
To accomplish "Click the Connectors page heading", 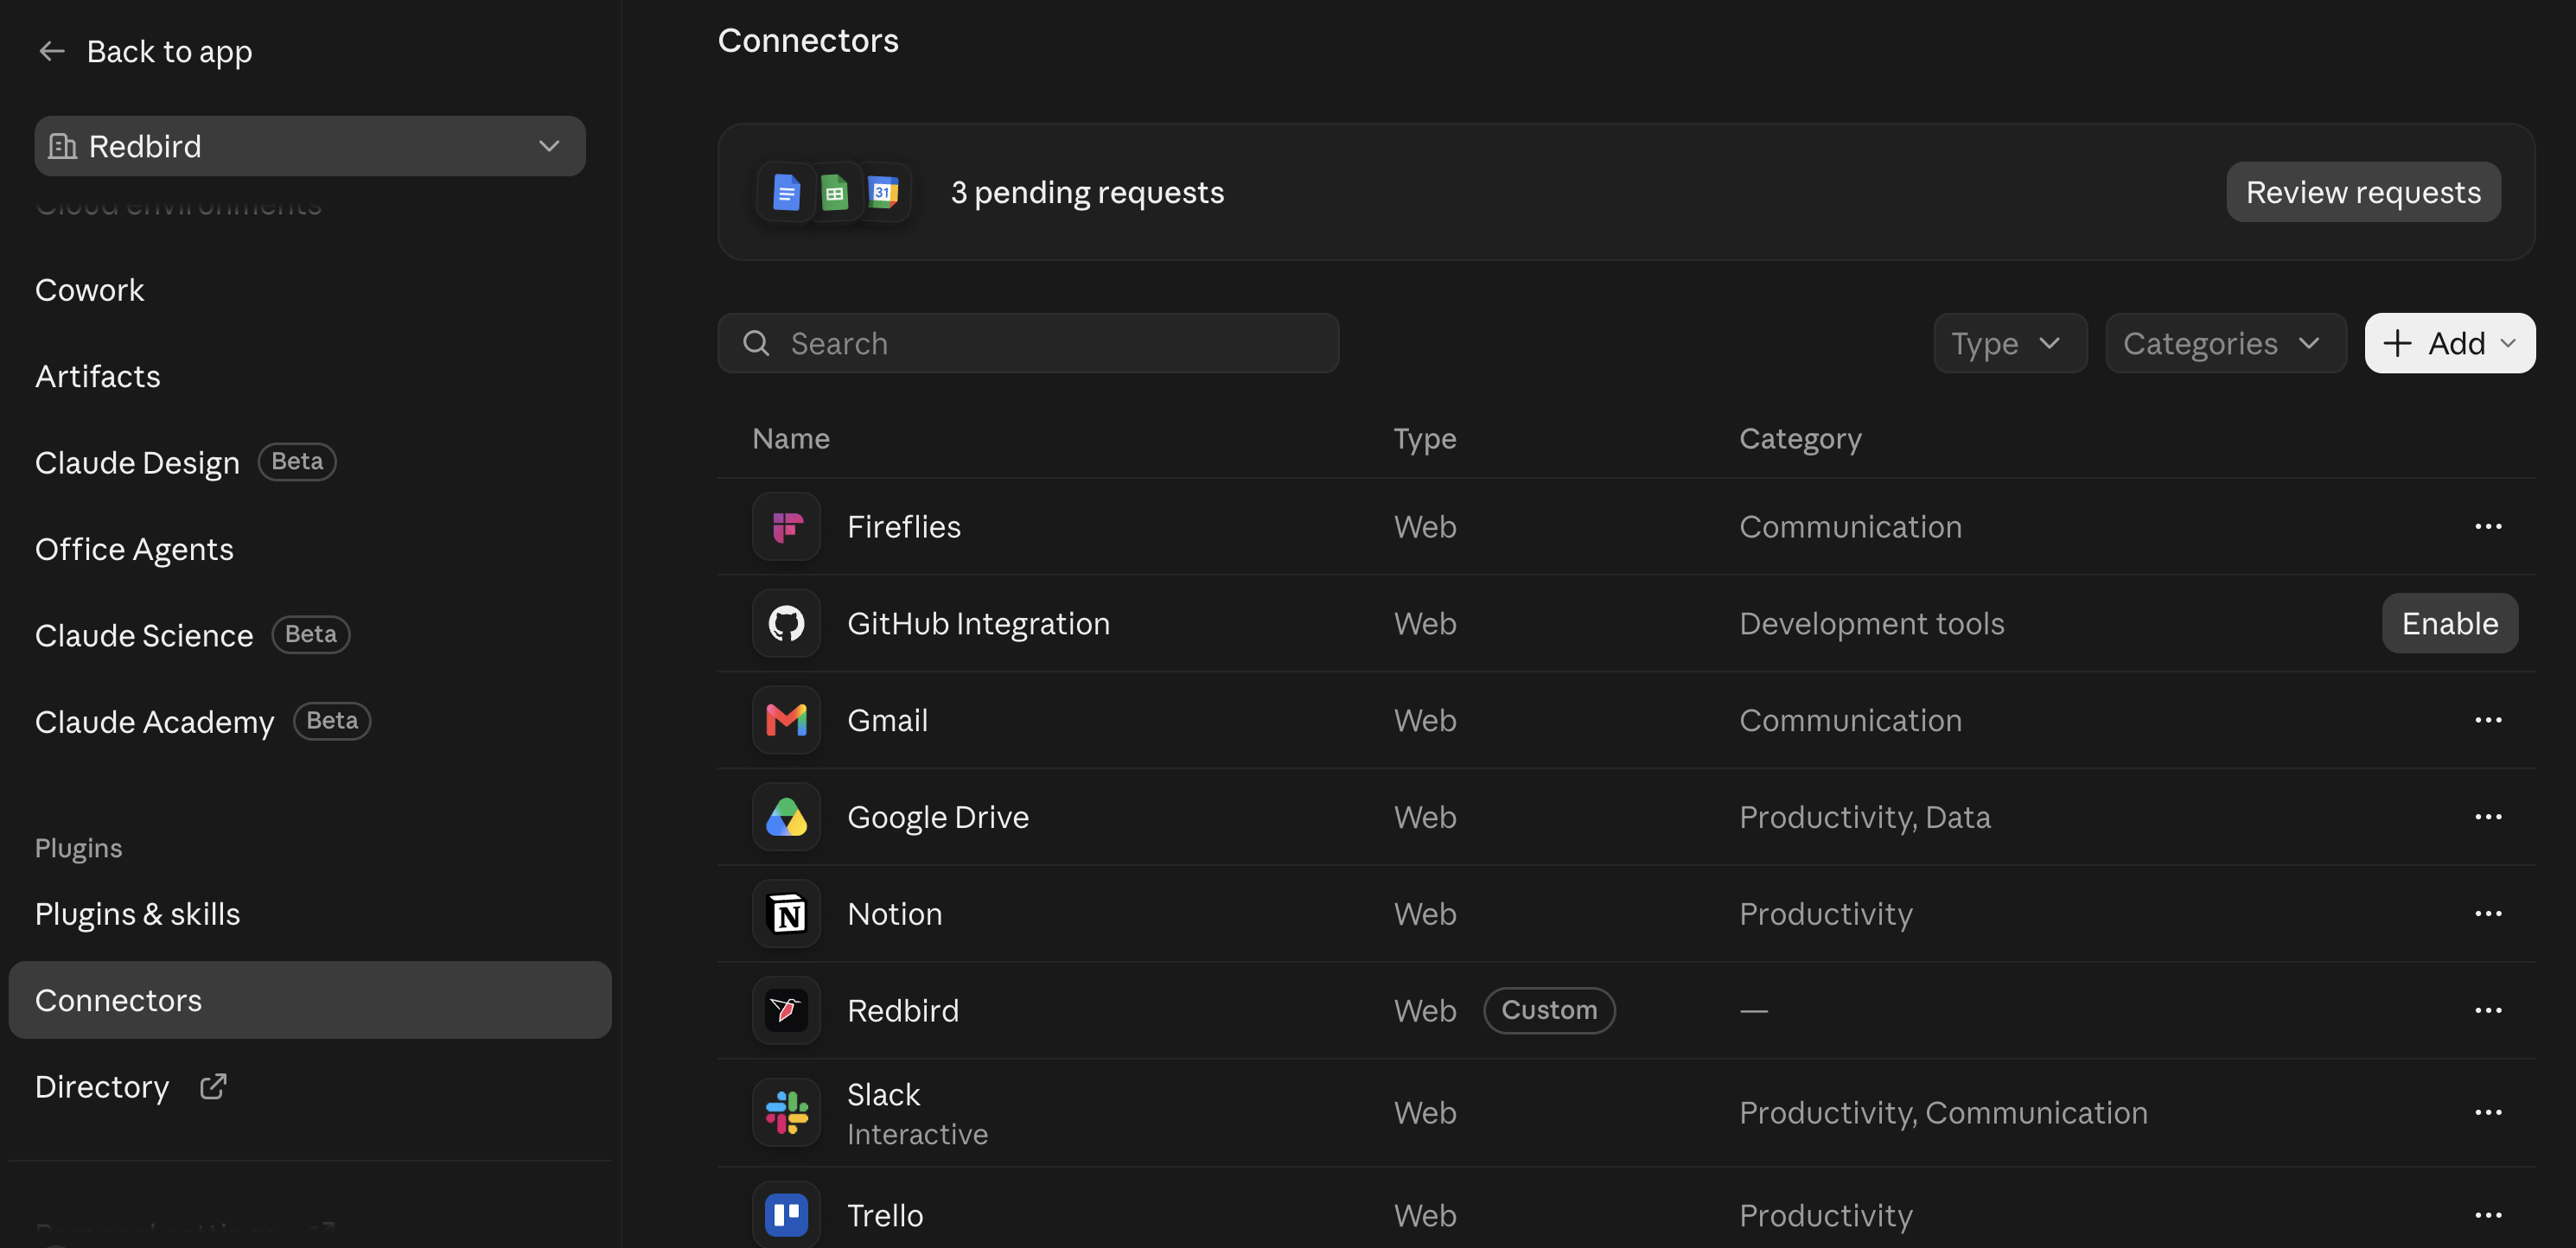I will [x=808, y=40].
